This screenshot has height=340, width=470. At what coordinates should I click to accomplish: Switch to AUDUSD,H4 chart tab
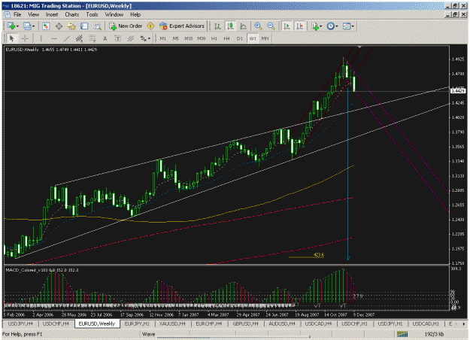click(x=282, y=323)
